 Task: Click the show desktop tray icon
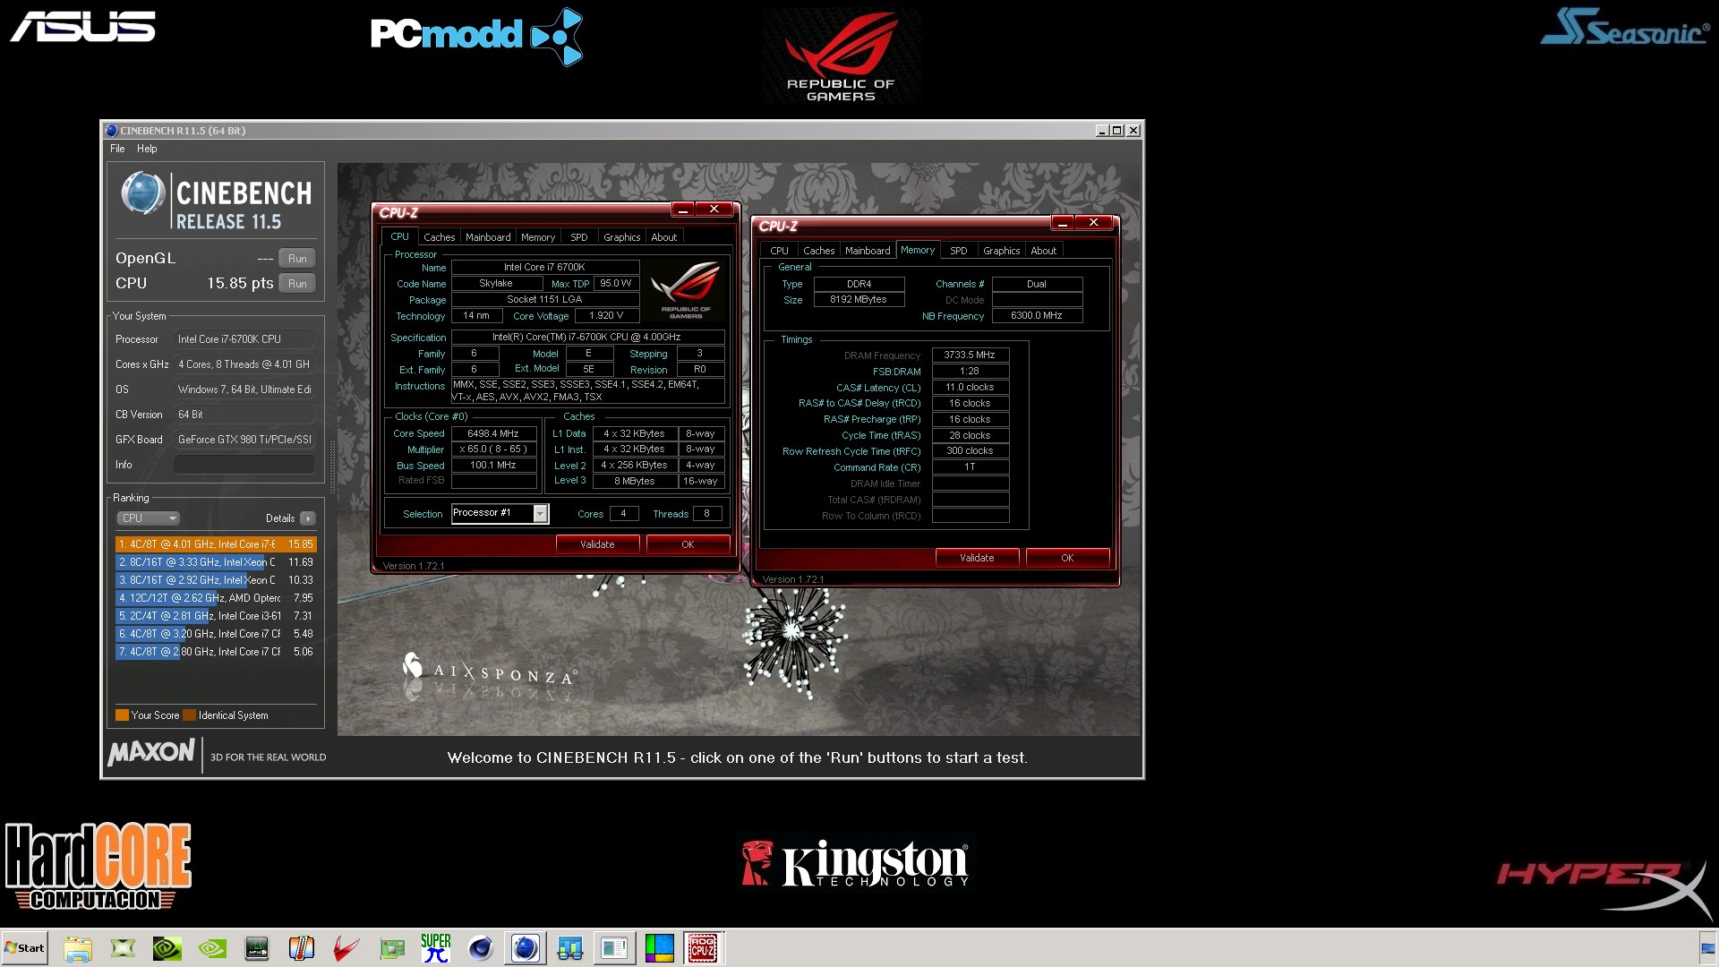pos(1707,948)
